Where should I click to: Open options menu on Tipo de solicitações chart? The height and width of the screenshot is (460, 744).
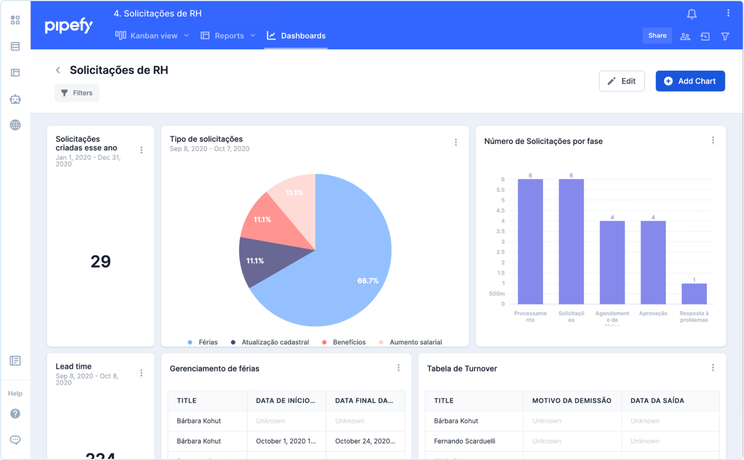pyautogui.click(x=456, y=142)
